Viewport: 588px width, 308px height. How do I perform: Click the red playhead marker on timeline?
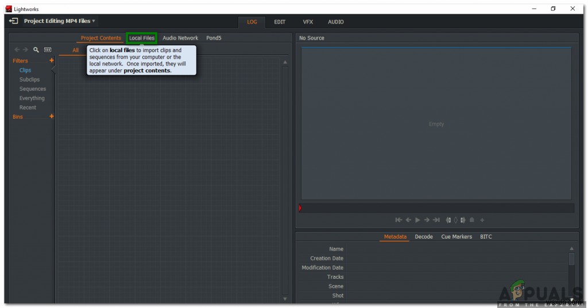coord(300,208)
